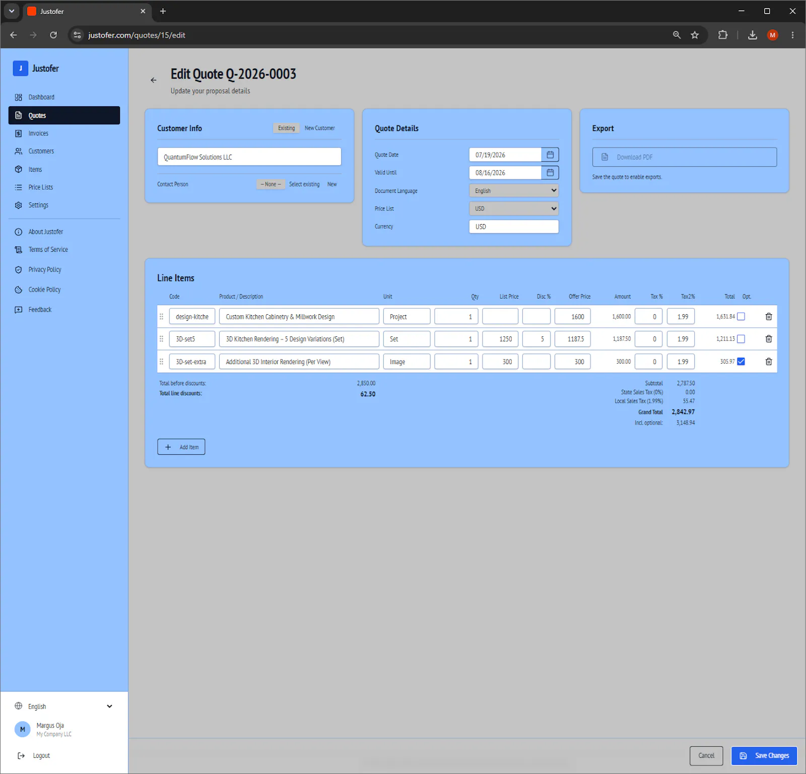Log out of Justofer

34,755
